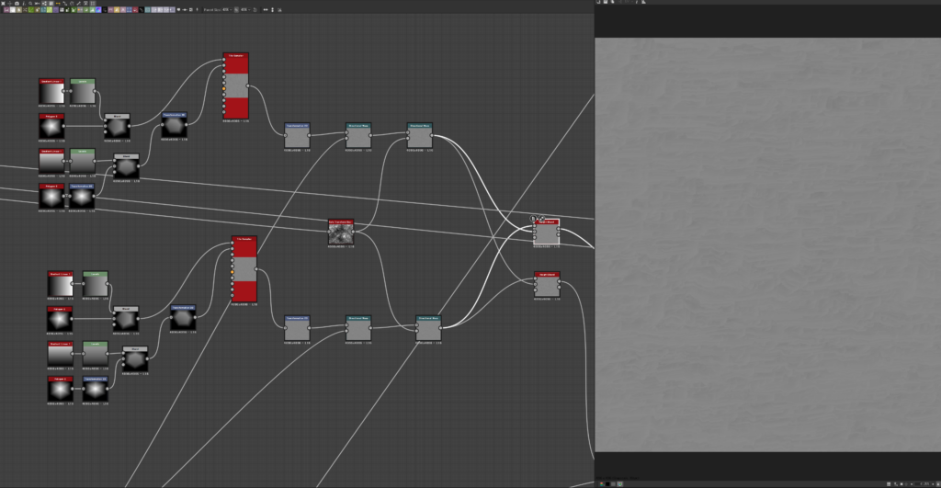Click the fit-graph-to-view icon
Image resolution: width=941 pixels, height=488 pixels.
point(3,3)
